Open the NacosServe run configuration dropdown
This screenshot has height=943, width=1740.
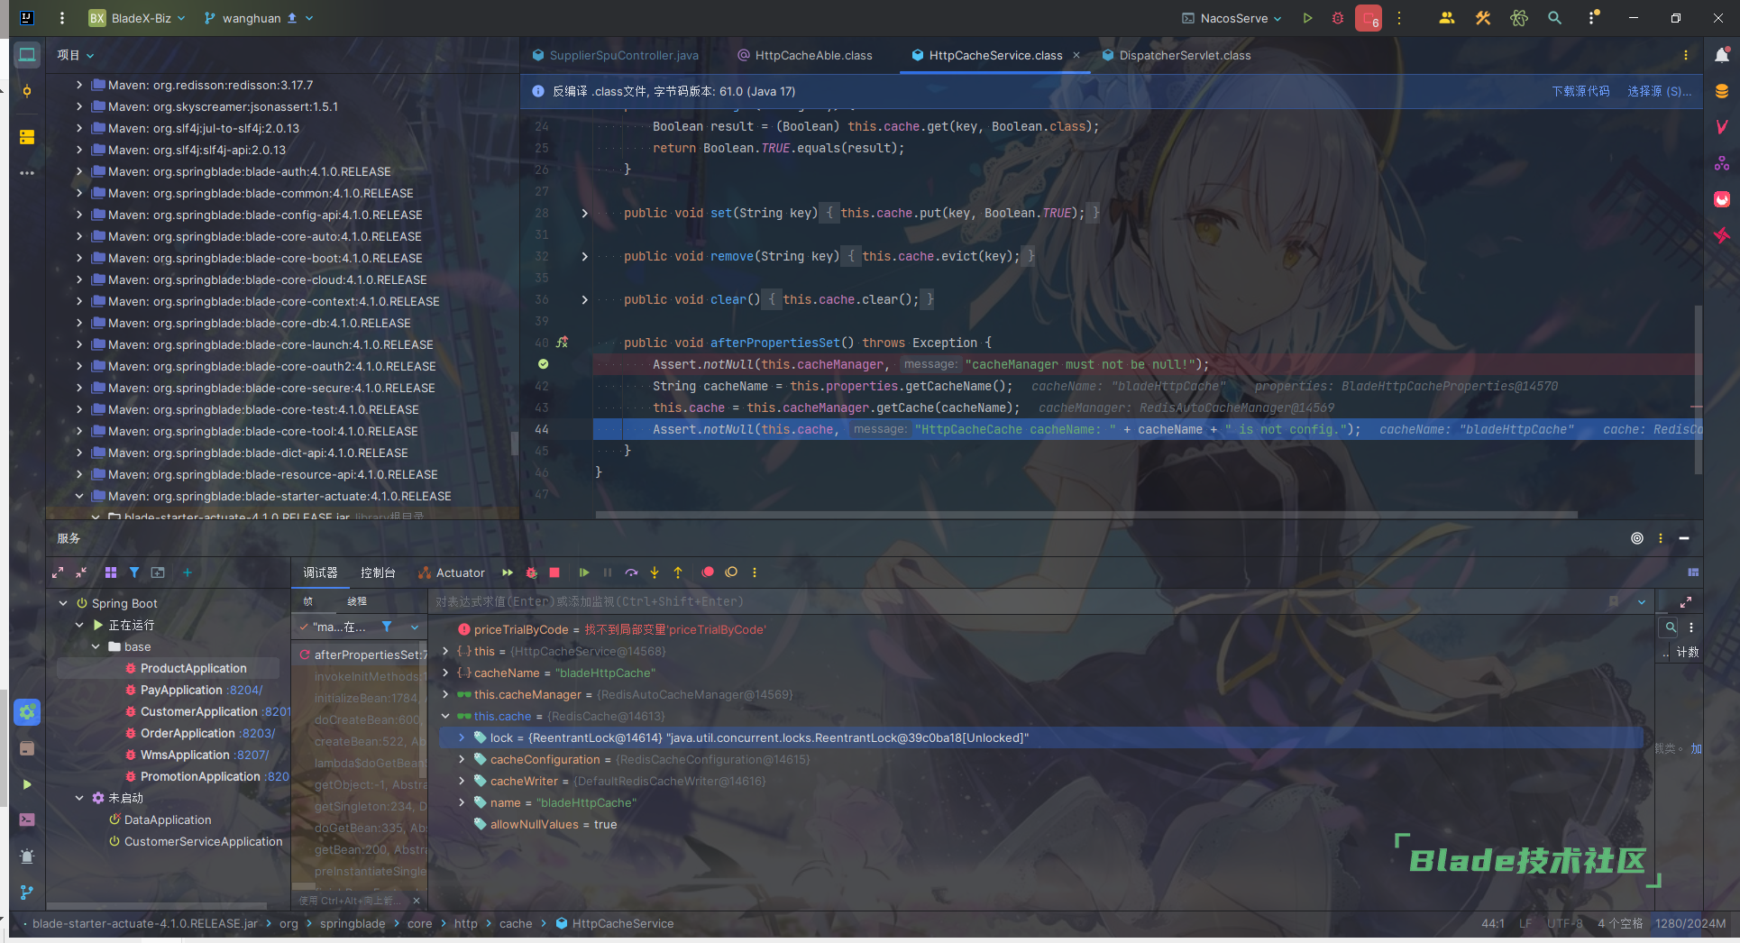pyautogui.click(x=1232, y=18)
